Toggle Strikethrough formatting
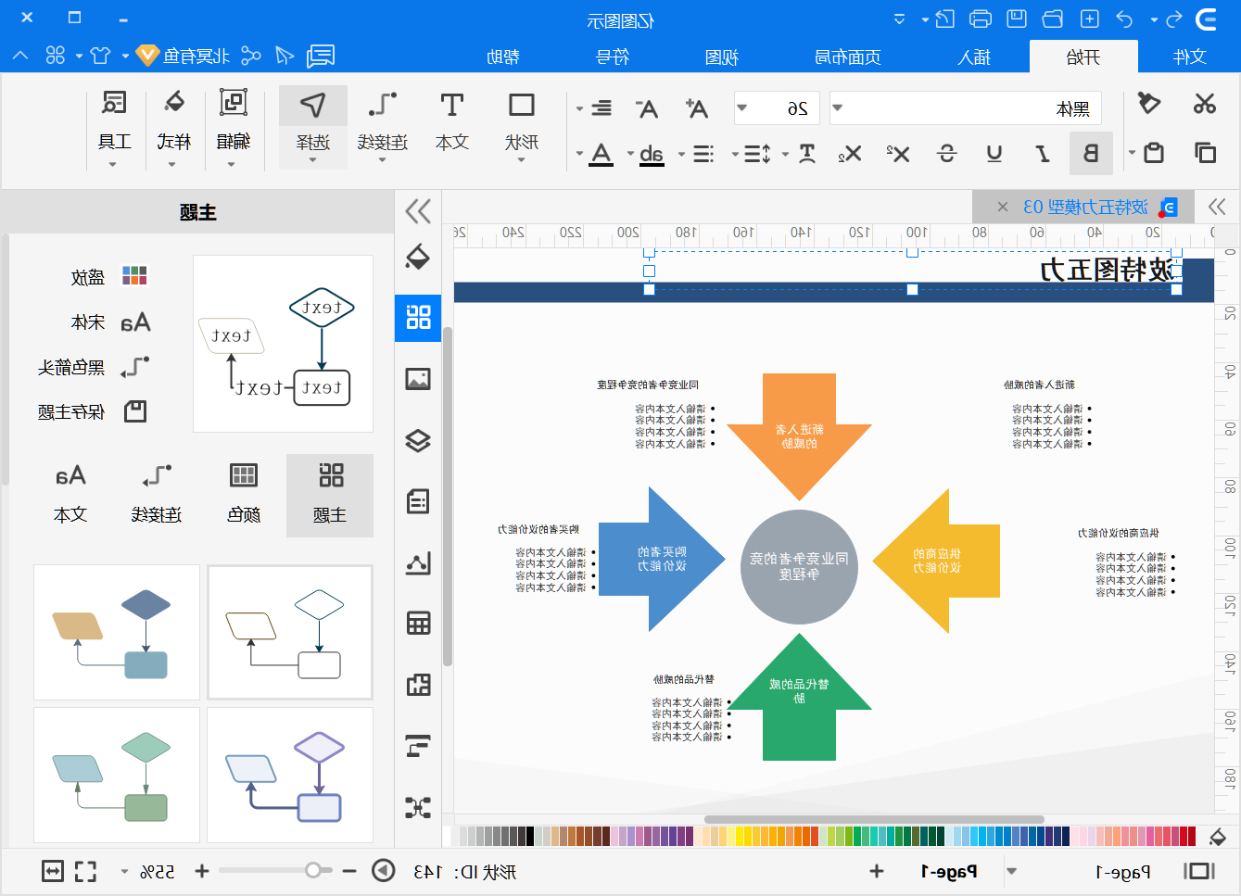The width and height of the screenshot is (1241, 896). pyautogui.click(x=946, y=154)
